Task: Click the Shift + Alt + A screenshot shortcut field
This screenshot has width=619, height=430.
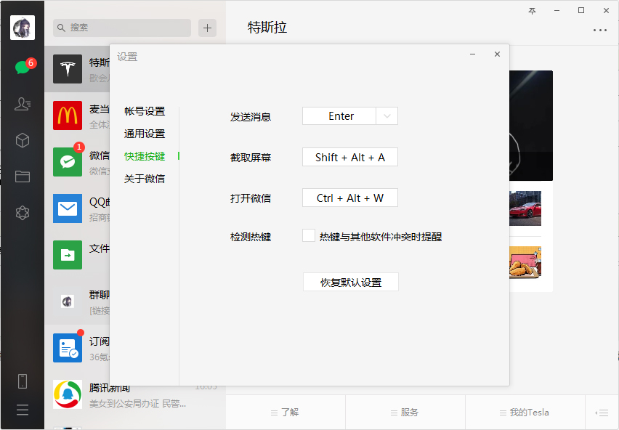Action: point(349,157)
